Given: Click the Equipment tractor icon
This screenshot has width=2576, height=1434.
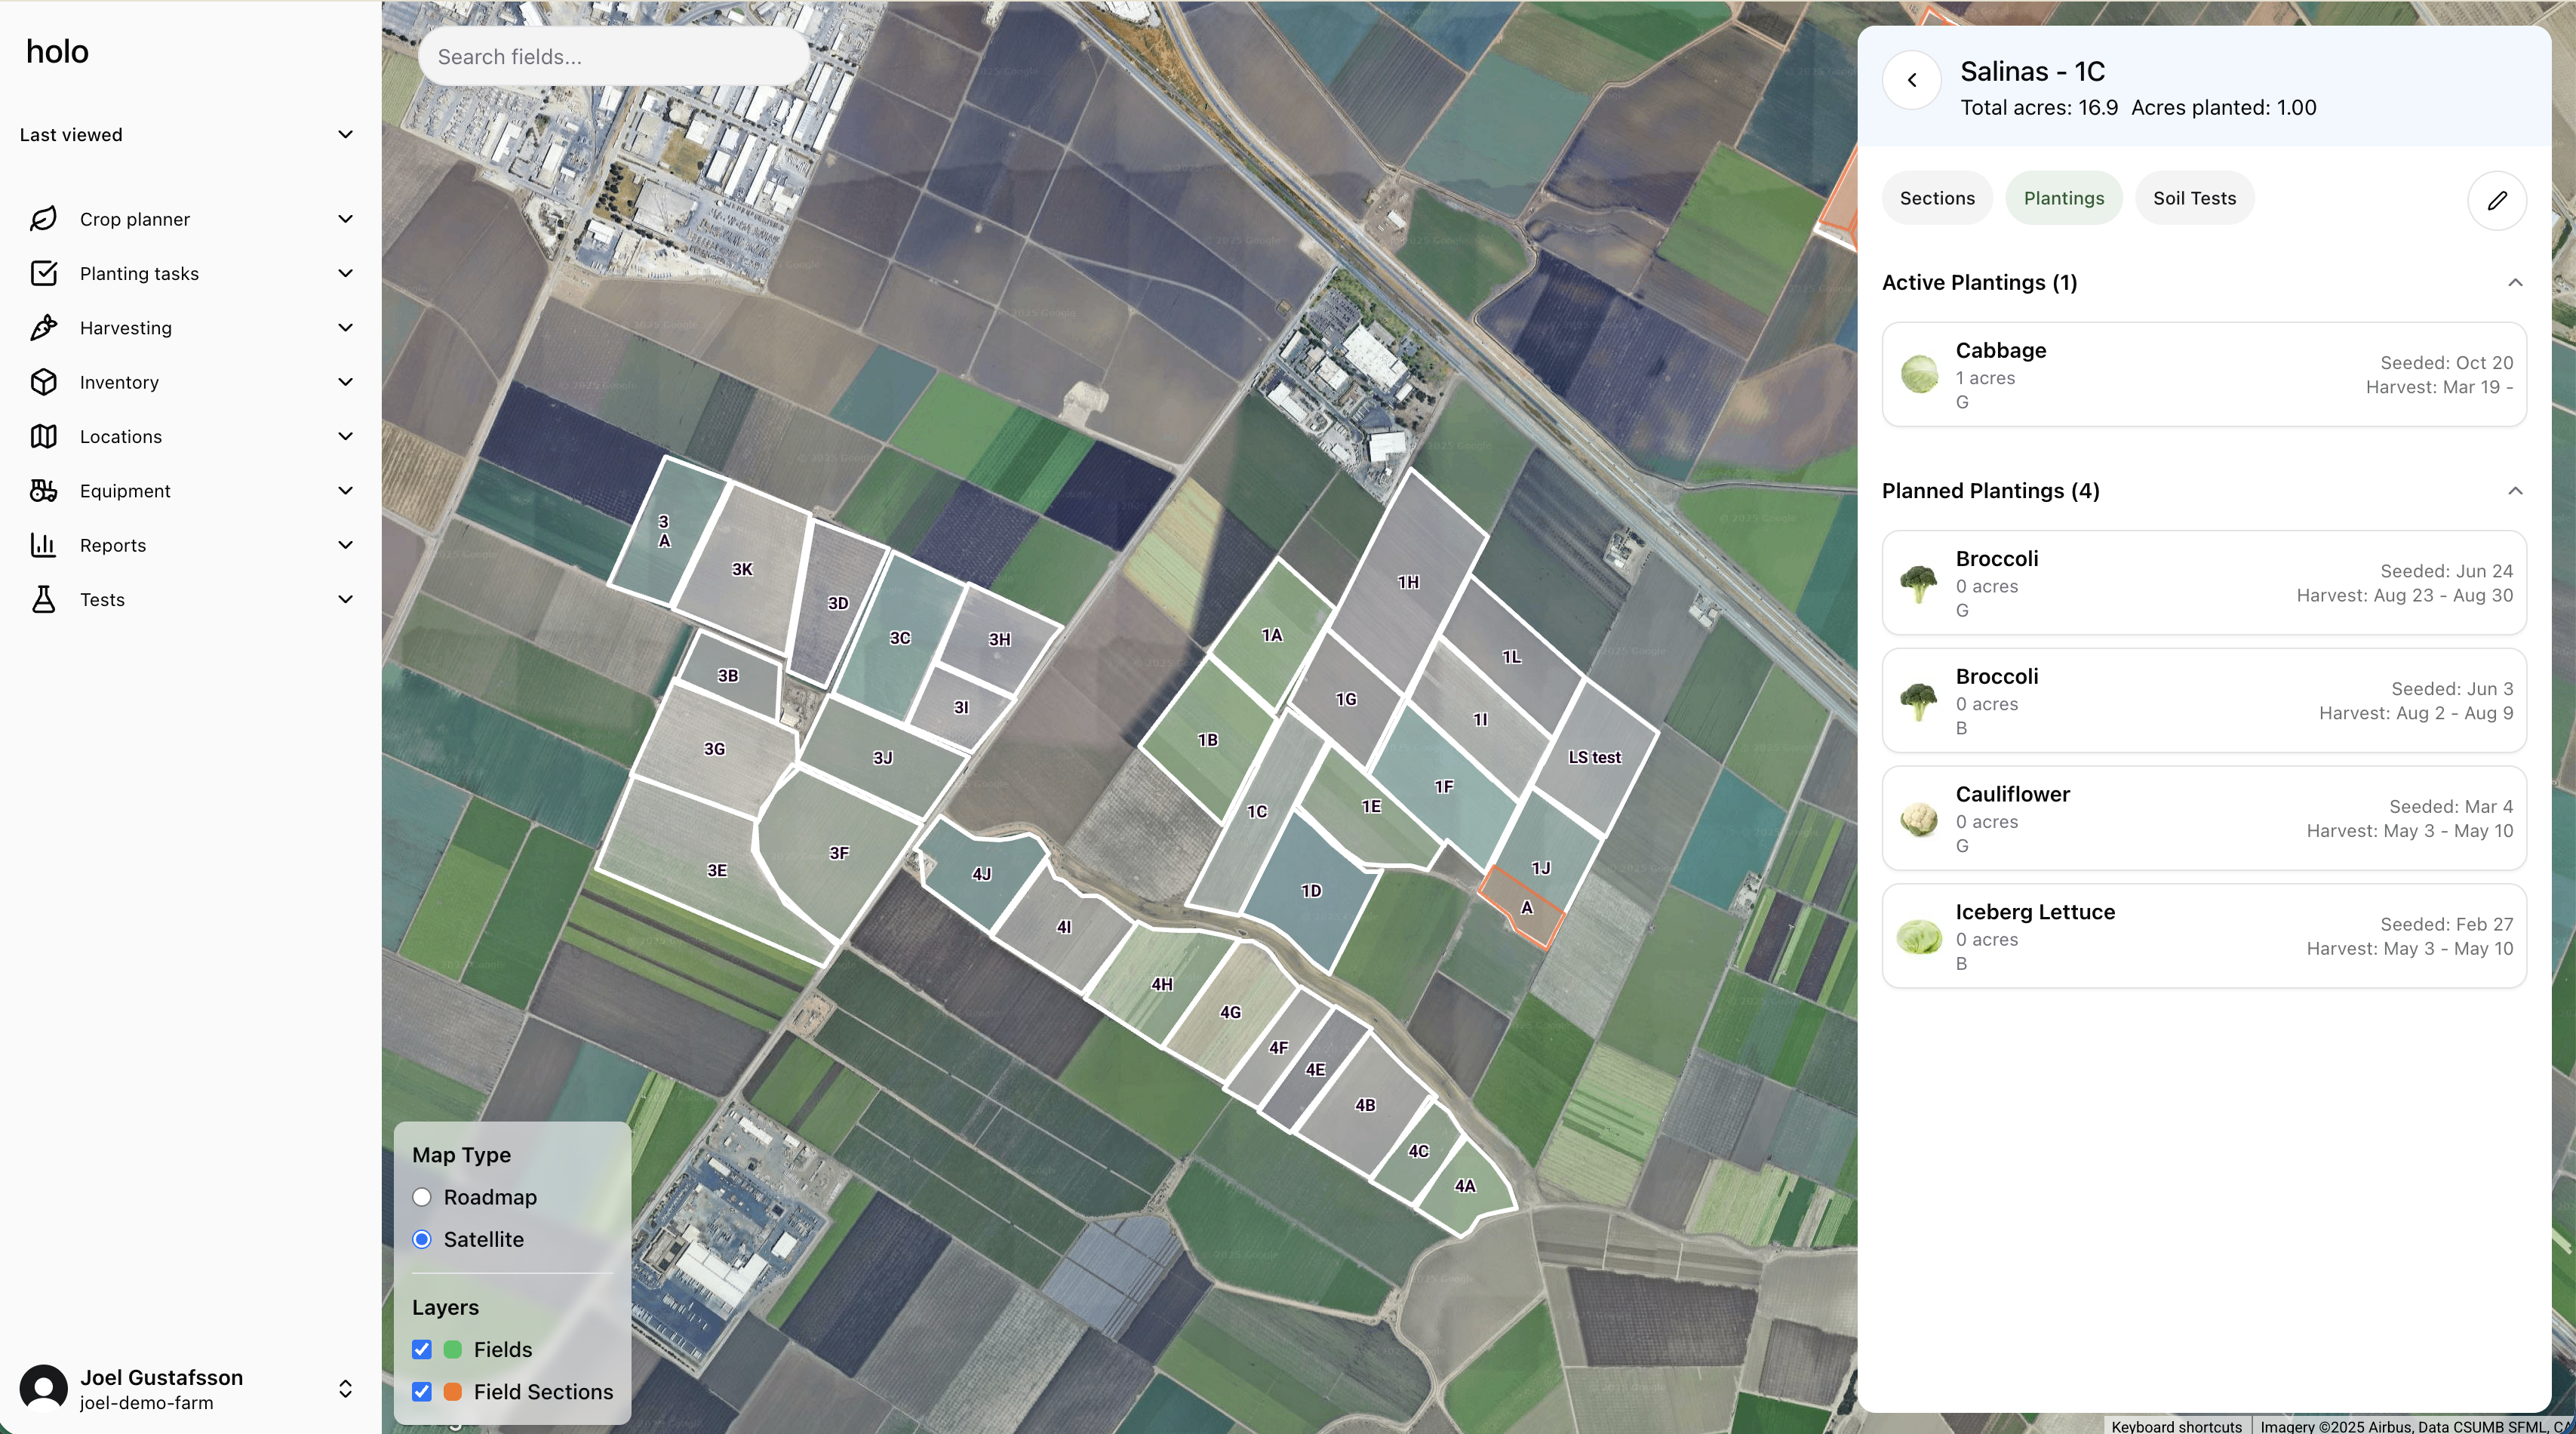Looking at the screenshot, I should [43, 491].
